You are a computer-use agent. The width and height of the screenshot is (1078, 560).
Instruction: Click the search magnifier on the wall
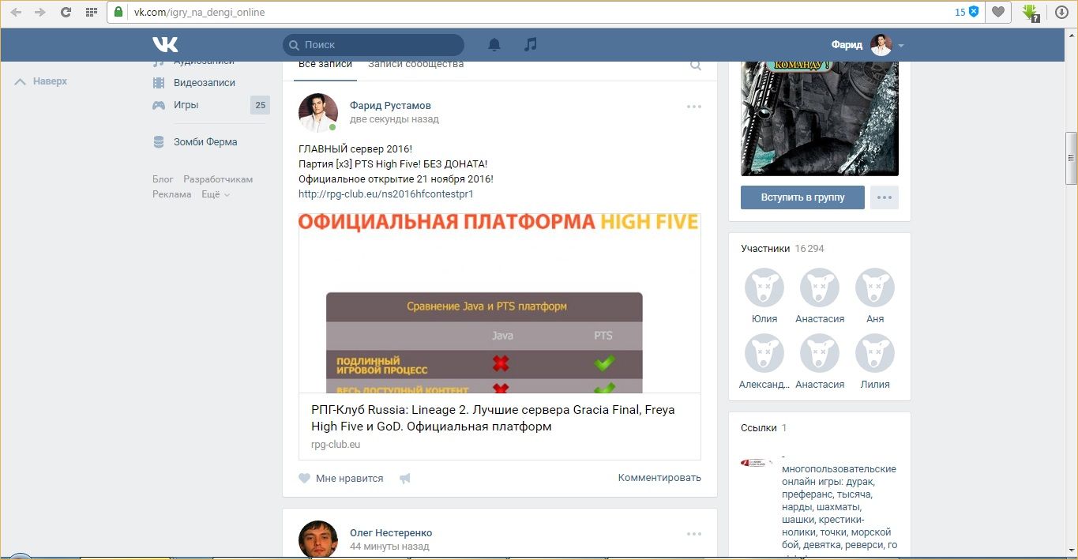coord(696,66)
